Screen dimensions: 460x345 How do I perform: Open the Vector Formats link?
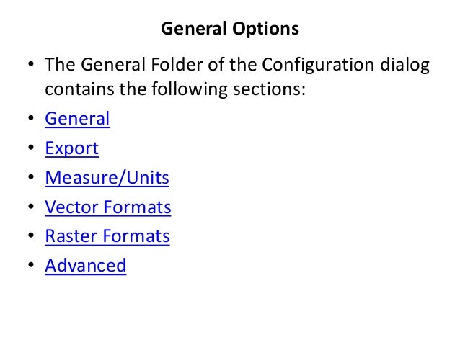click(x=108, y=207)
